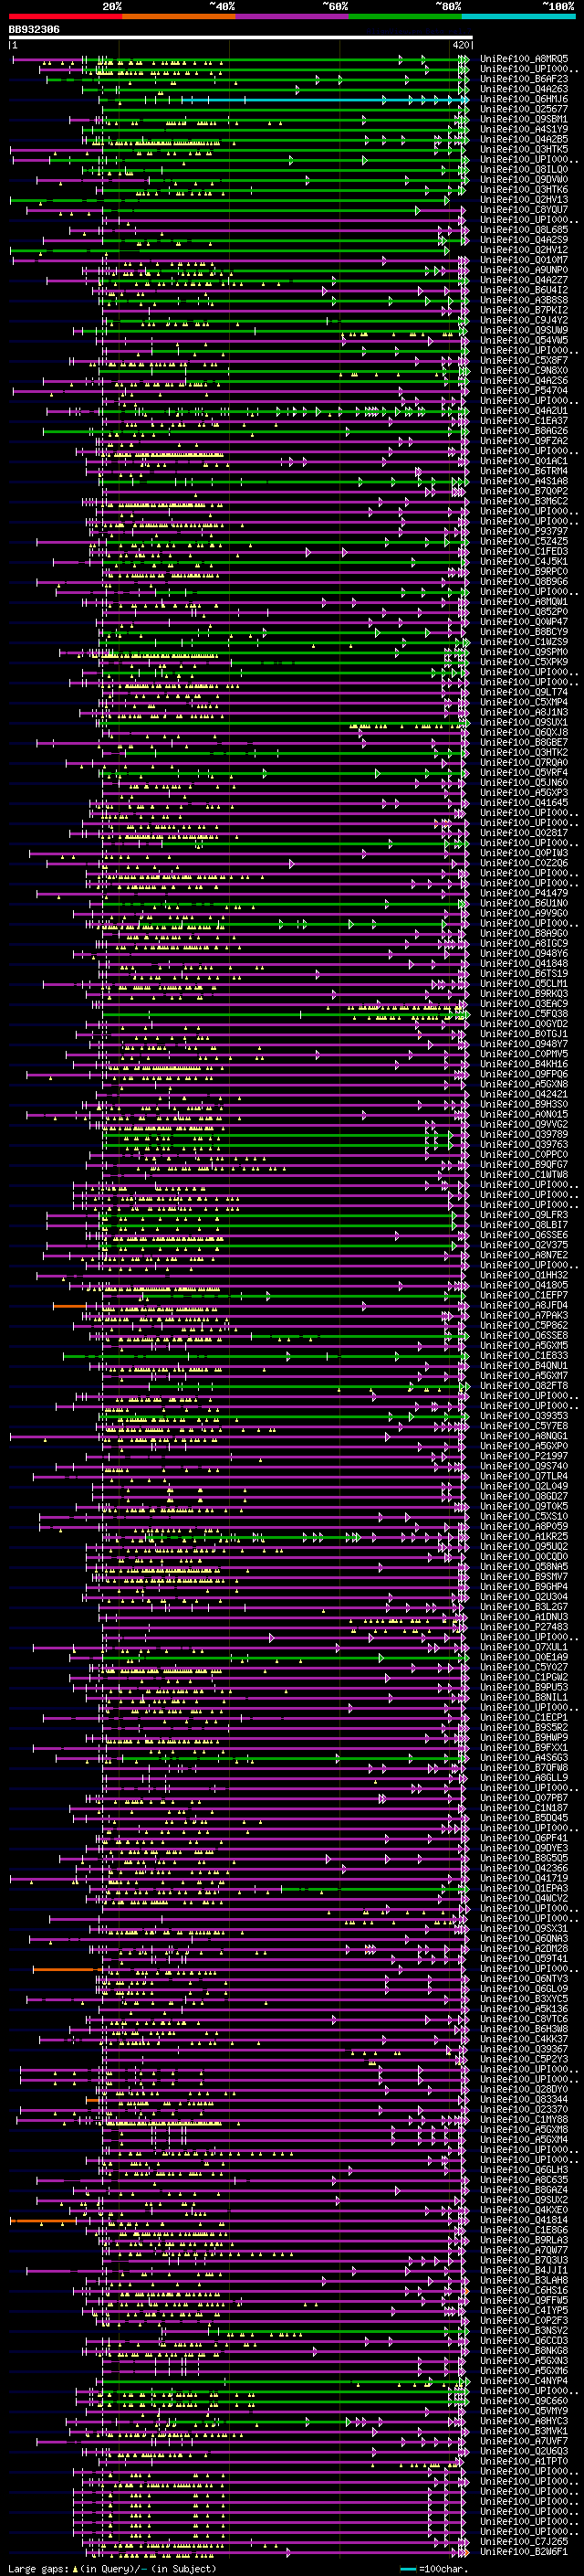Open hit UniRef100_Q25677
This screenshot has width=584, height=2576.
click(524, 109)
